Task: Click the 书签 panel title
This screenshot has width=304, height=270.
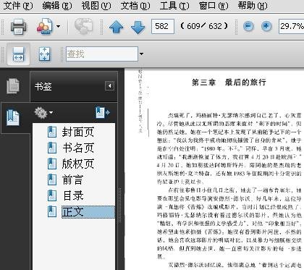Action: pos(43,86)
